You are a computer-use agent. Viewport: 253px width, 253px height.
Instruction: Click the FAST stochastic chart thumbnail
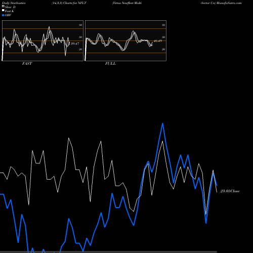click(x=43, y=40)
